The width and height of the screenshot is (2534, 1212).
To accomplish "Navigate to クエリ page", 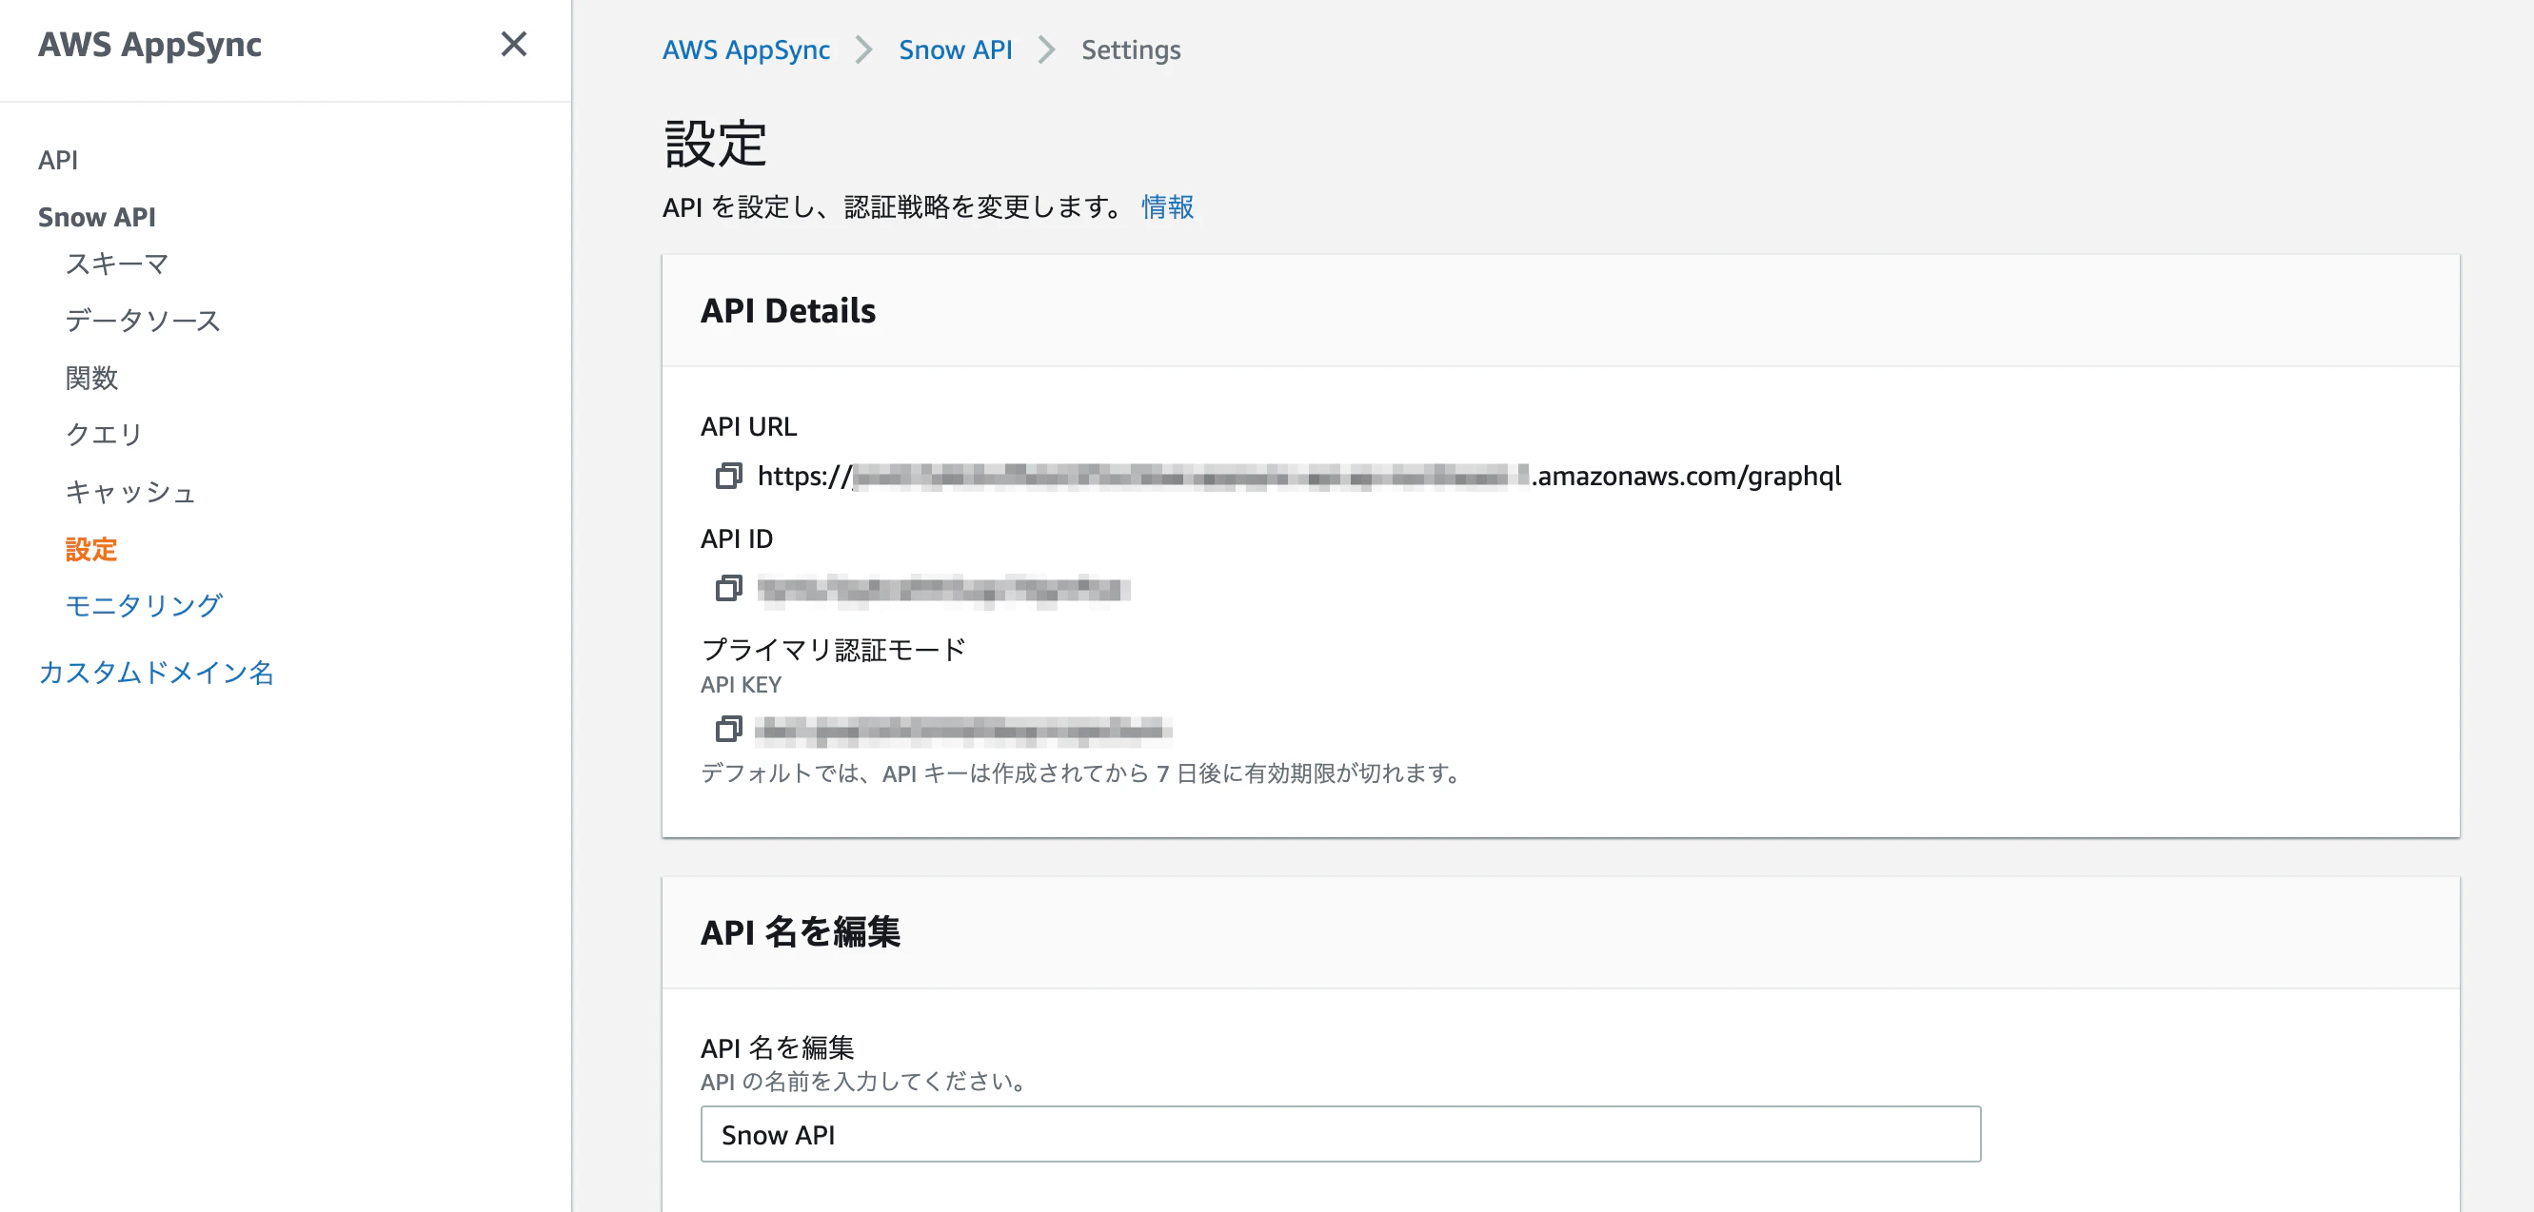I will click(x=105, y=435).
